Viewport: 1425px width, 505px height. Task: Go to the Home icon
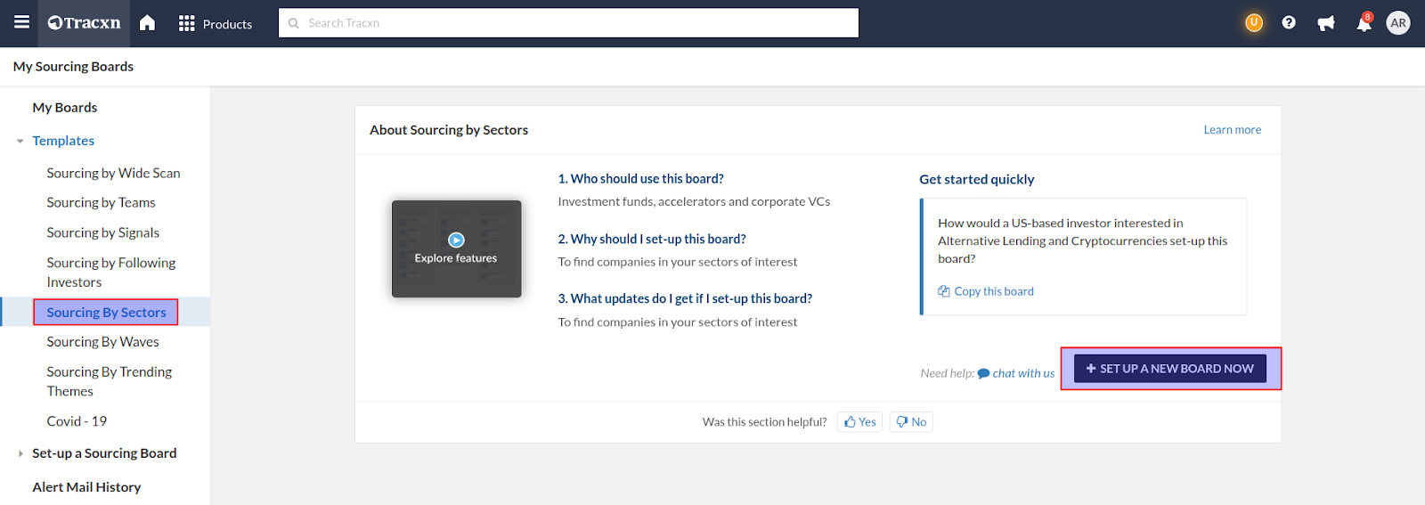point(148,23)
